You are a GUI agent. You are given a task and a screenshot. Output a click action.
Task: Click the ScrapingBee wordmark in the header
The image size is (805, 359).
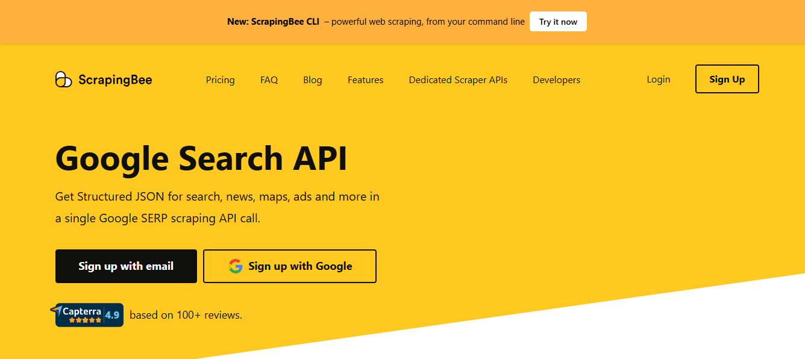pos(115,80)
